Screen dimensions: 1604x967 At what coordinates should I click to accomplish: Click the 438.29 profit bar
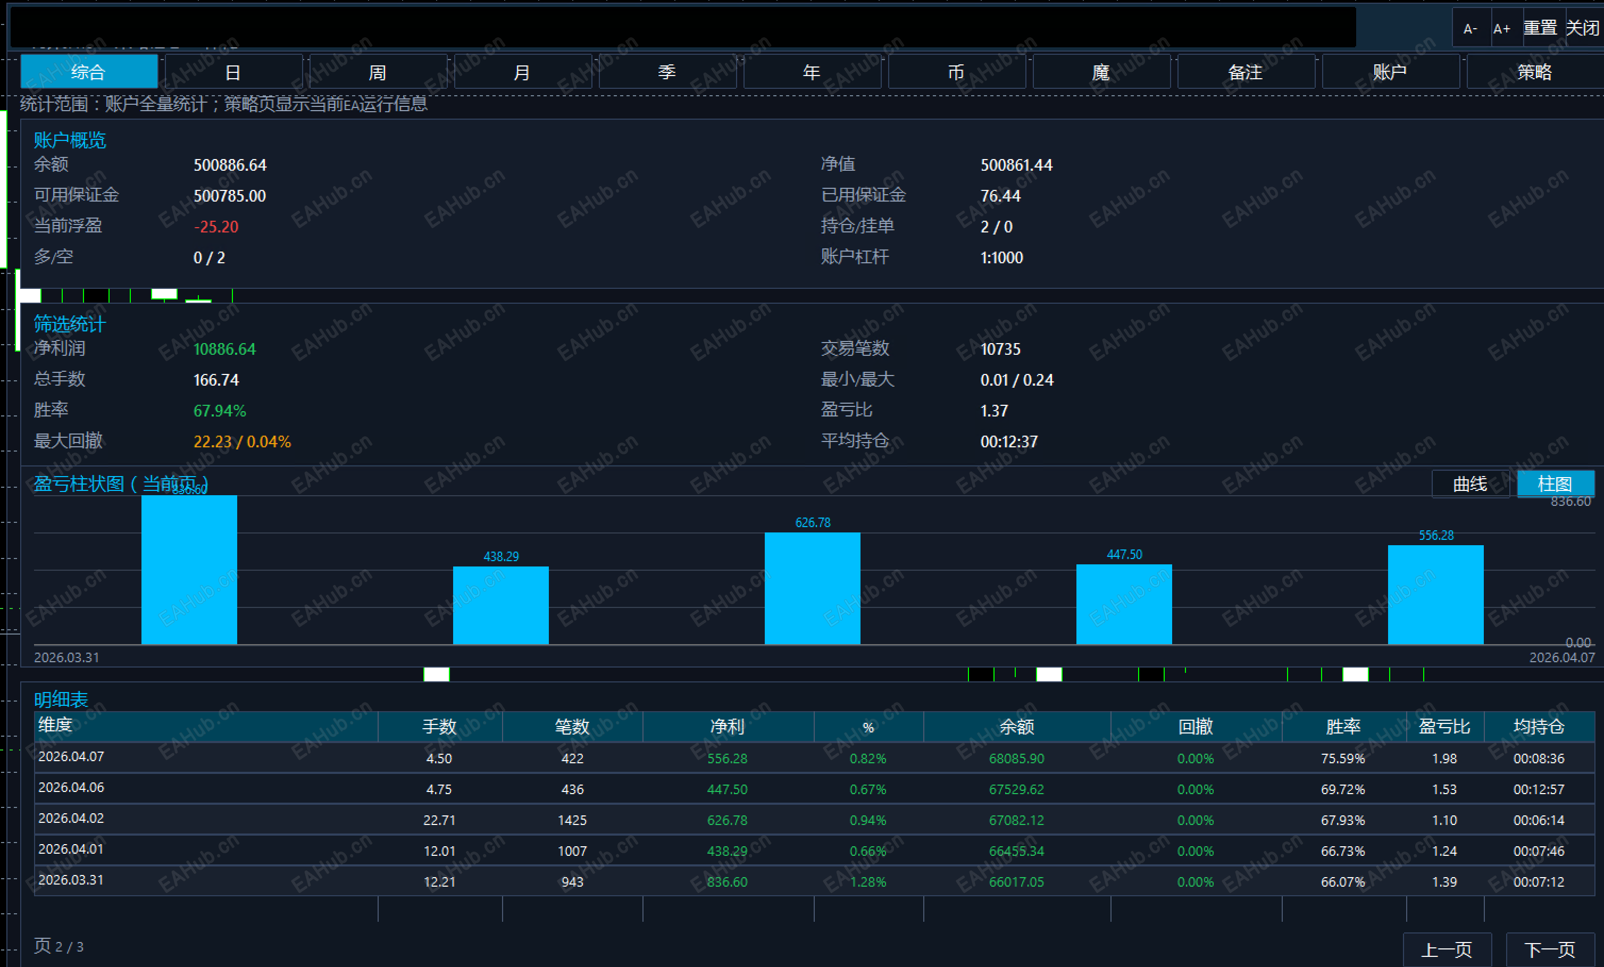[x=500, y=606]
